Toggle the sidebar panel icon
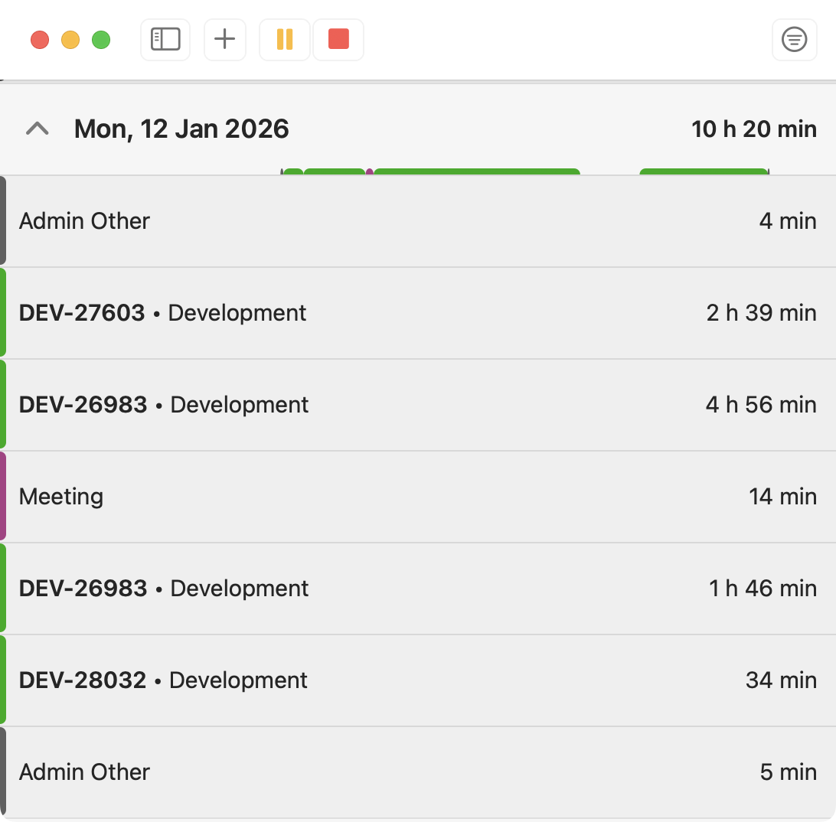The height and width of the screenshot is (822, 836). tap(165, 39)
